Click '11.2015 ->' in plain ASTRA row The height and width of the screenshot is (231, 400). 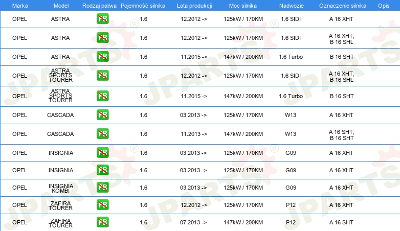pyautogui.click(x=194, y=57)
